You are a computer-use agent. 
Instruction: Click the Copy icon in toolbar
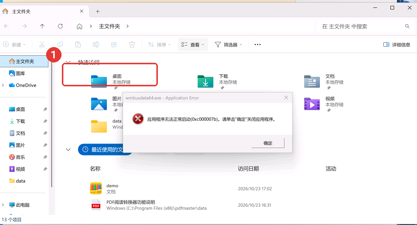pyautogui.click(x=60, y=44)
